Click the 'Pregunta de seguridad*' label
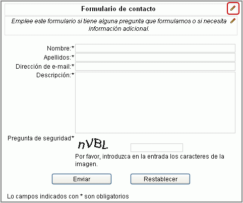 pyautogui.click(x=41, y=138)
